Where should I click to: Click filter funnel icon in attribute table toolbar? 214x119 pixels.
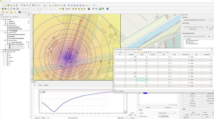[144, 52]
